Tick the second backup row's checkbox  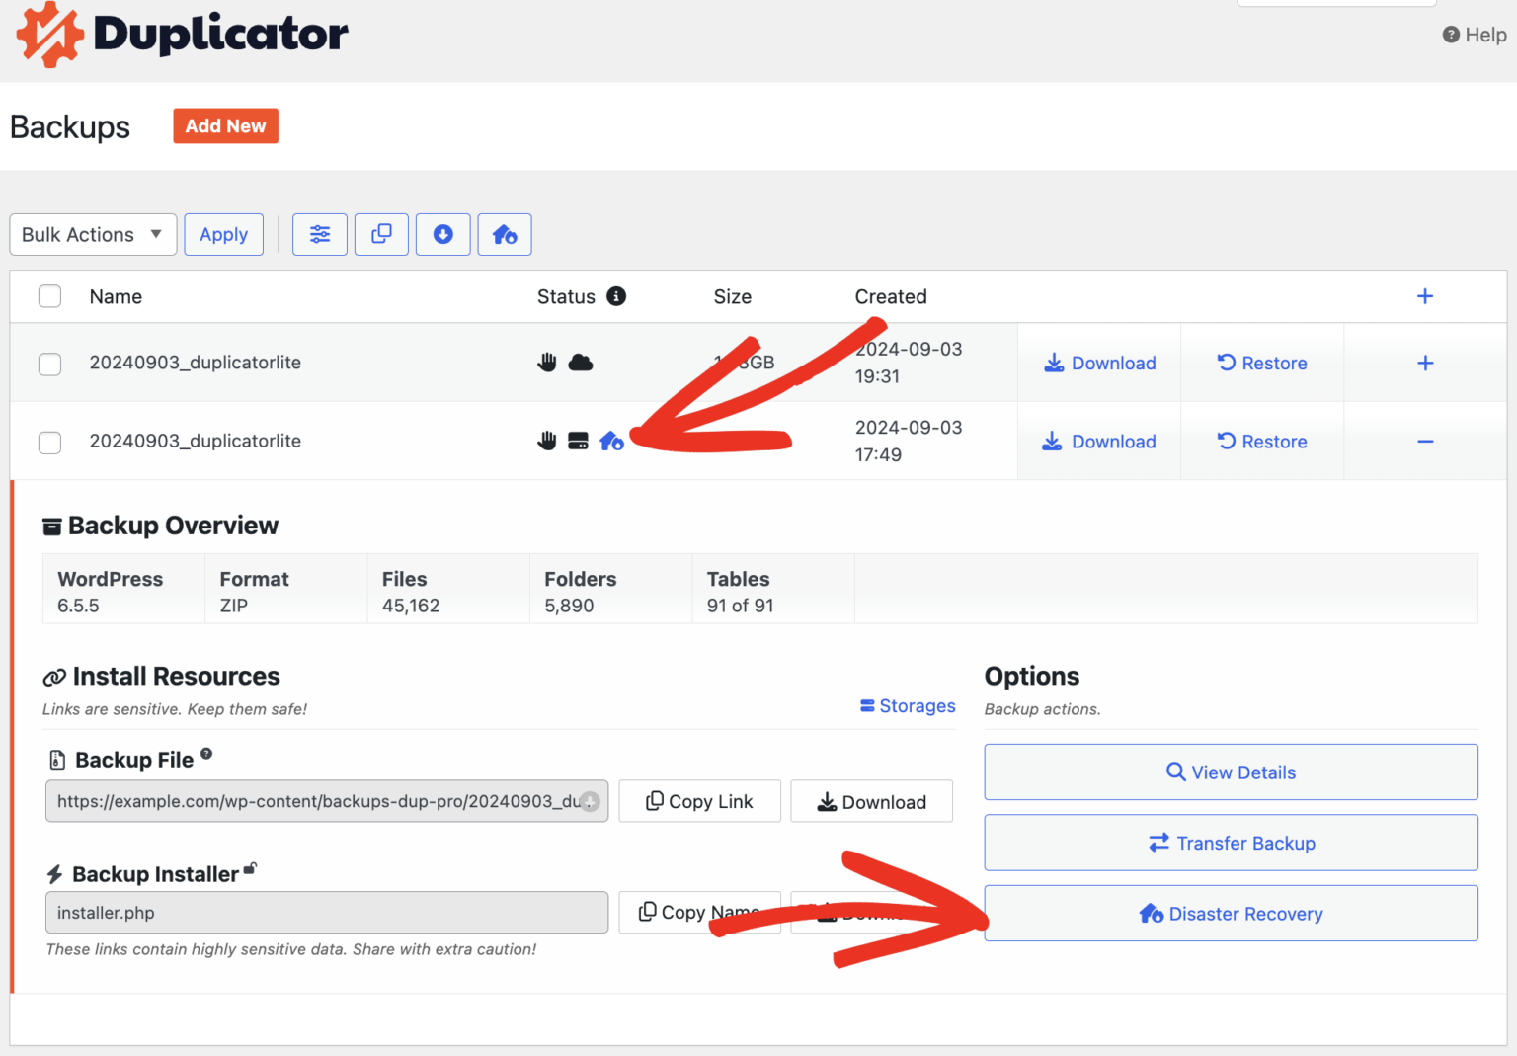[x=49, y=443]
